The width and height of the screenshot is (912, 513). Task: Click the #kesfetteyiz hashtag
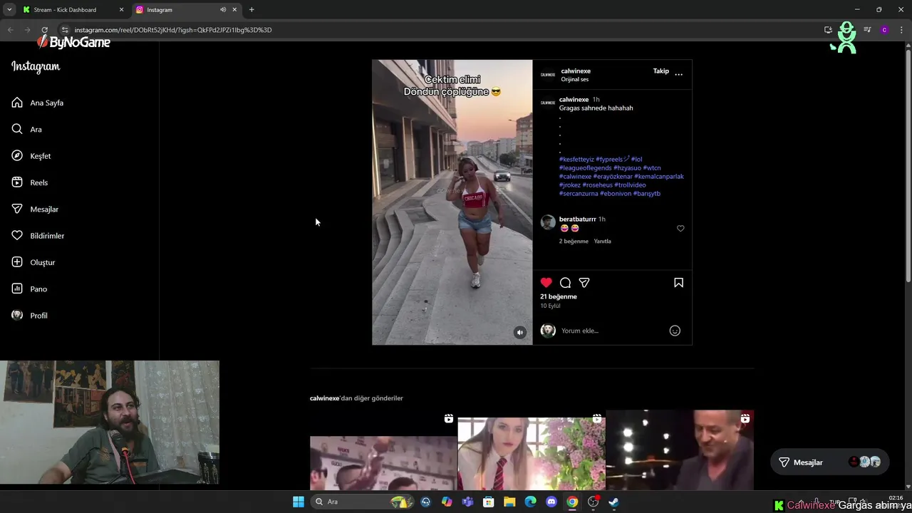(x=576, y=160)
